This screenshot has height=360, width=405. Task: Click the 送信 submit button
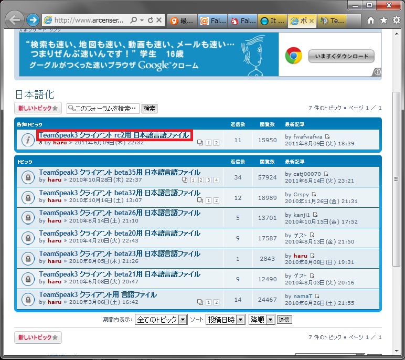[x=284, y=320]
